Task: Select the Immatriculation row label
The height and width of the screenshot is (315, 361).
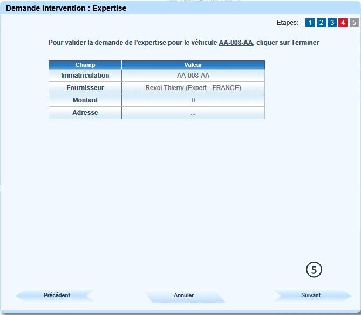Action: coord(85,76)
